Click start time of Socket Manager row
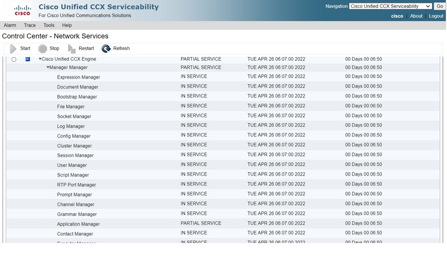Viewport: 447px width, 269px height. 276,116
